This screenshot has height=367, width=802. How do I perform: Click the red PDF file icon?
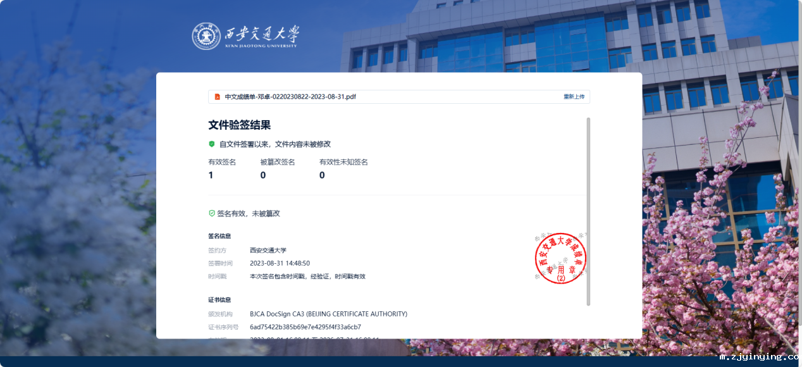(x=217, y=97)
